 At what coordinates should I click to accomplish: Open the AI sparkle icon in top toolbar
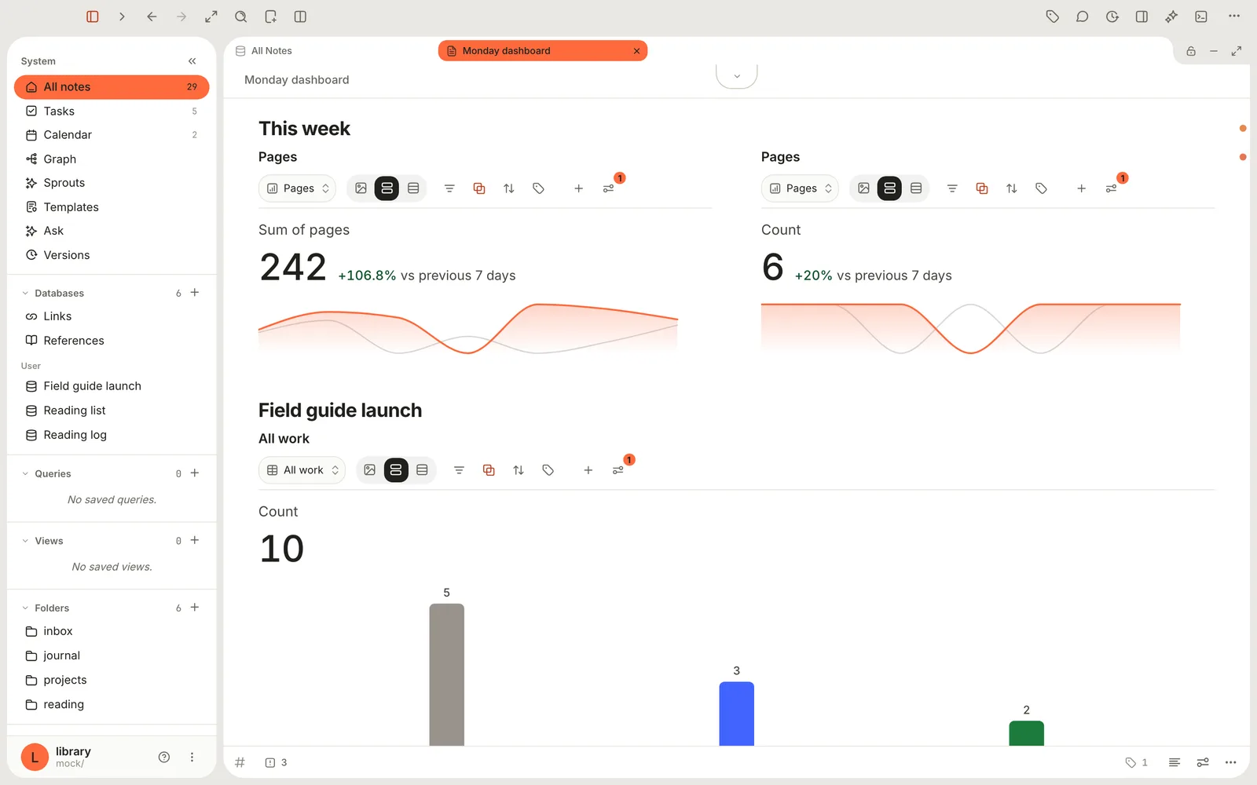[x=1171, y=16]
